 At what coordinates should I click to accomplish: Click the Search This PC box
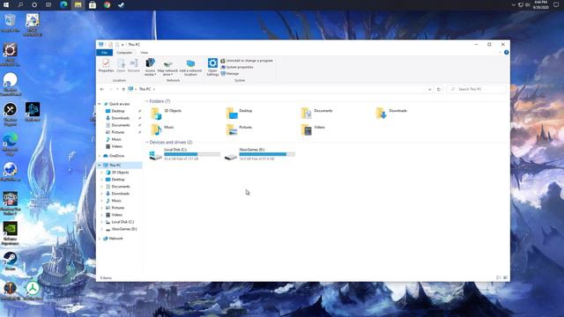click(x=476, y=89)
